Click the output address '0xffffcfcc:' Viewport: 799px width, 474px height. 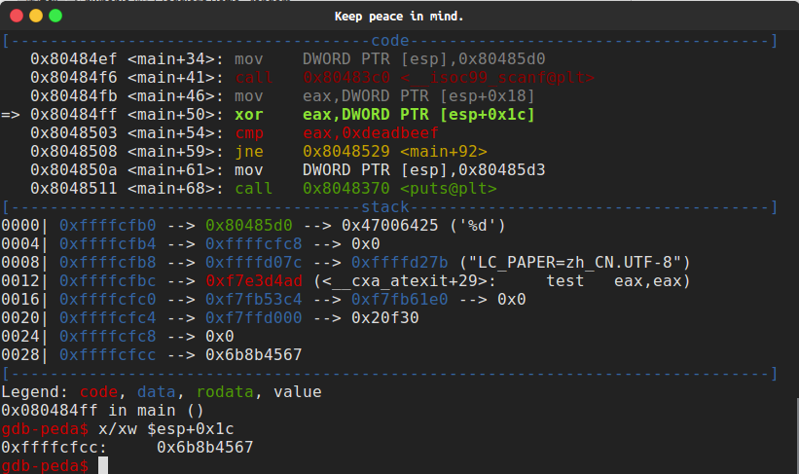tap(54, 448)
